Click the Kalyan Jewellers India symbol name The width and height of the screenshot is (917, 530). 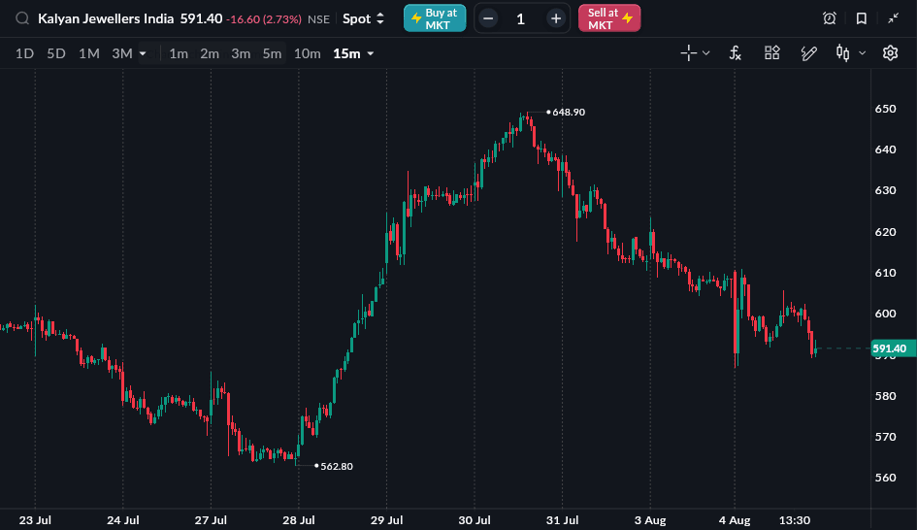pos(106,18)
